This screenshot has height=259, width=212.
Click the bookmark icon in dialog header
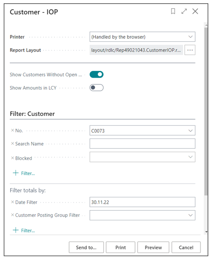173,12
